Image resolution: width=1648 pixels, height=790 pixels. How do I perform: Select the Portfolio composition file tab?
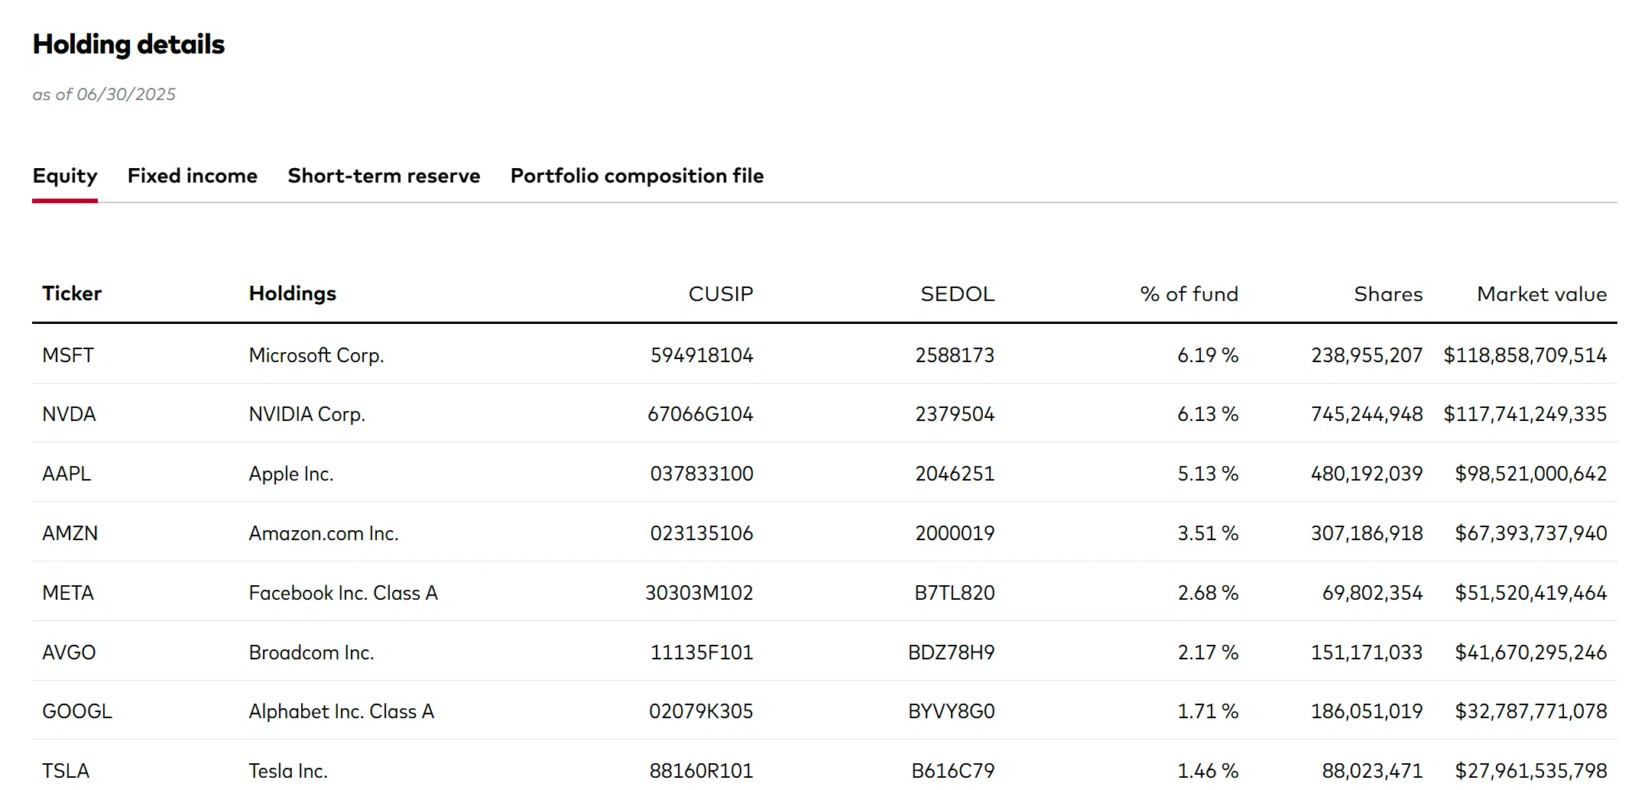click(x=637, y=176)
